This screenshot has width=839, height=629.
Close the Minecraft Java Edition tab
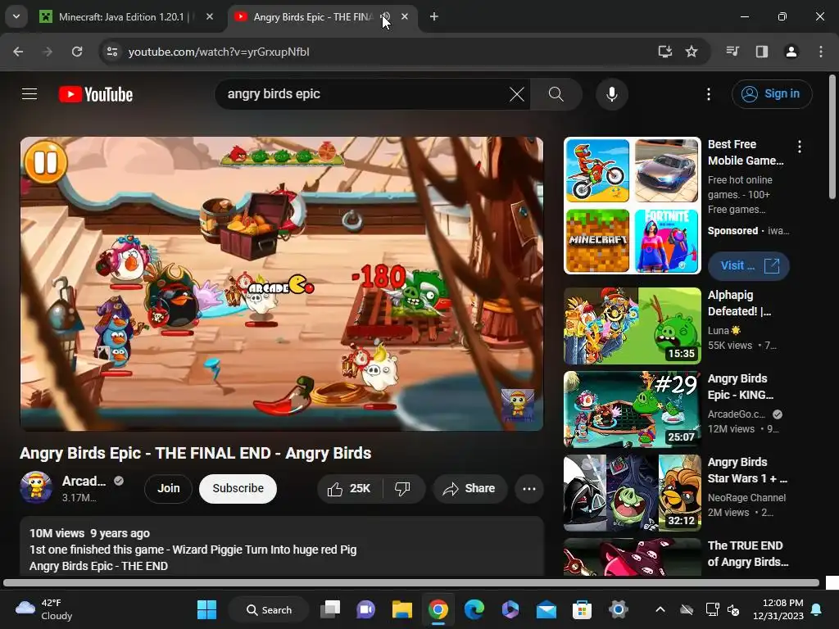210,17
